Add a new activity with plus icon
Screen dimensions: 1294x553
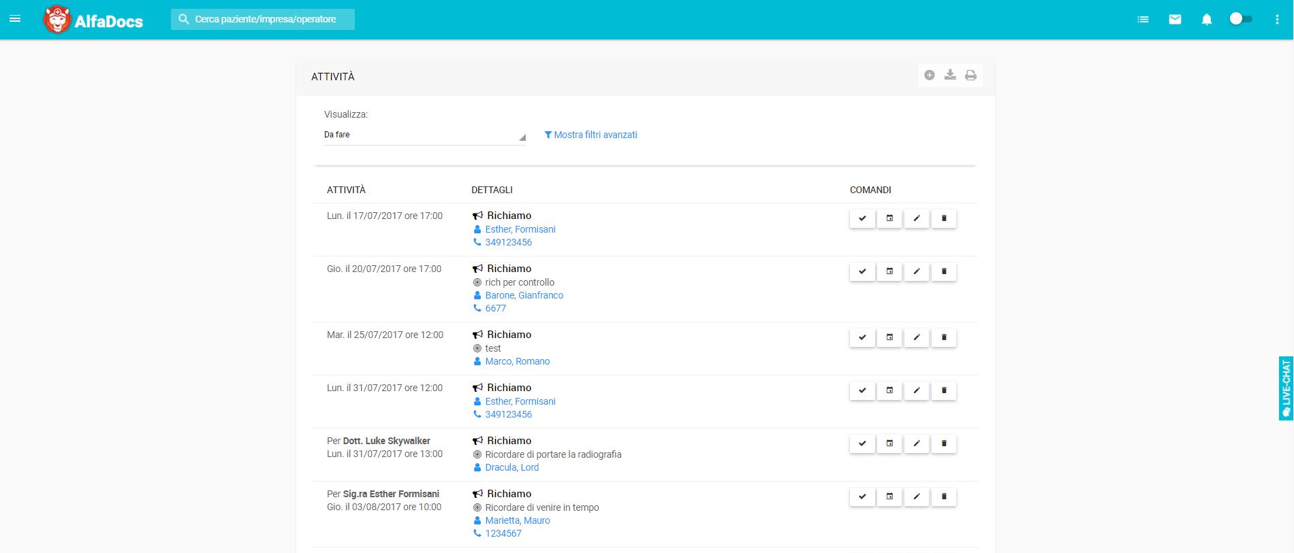(930, 75)
